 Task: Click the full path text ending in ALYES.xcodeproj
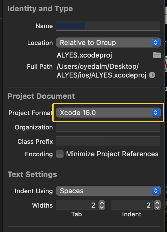pos(102,71)
